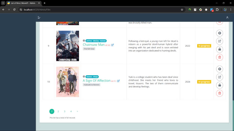The height and width of the screenshot is (131, 234).
Task: Go to pagination page 3
Action: pos(65,111)
